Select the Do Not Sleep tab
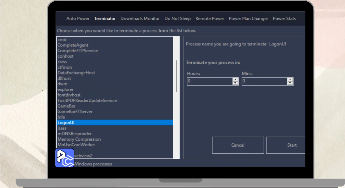 [178, 19]
